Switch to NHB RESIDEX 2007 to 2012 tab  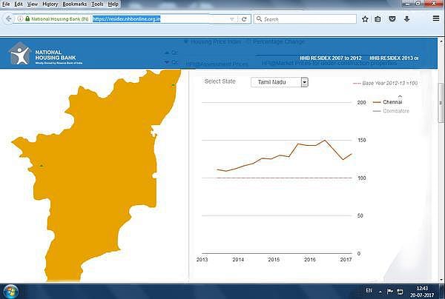click(x=331, y=57)
